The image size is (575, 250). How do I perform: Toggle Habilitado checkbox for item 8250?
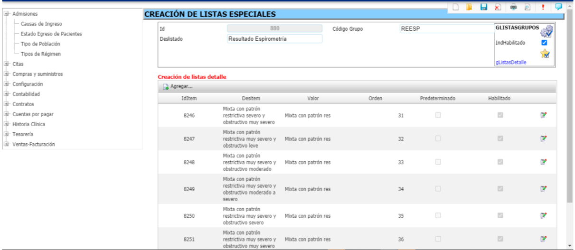[500, 215]
